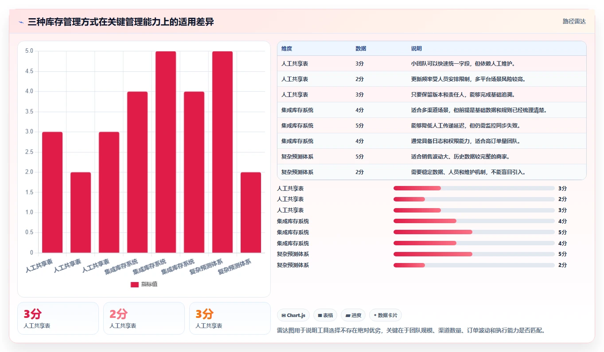Click the 5.0 label on the chart axis
604x352 pixels.
click(x=29, y=51)
